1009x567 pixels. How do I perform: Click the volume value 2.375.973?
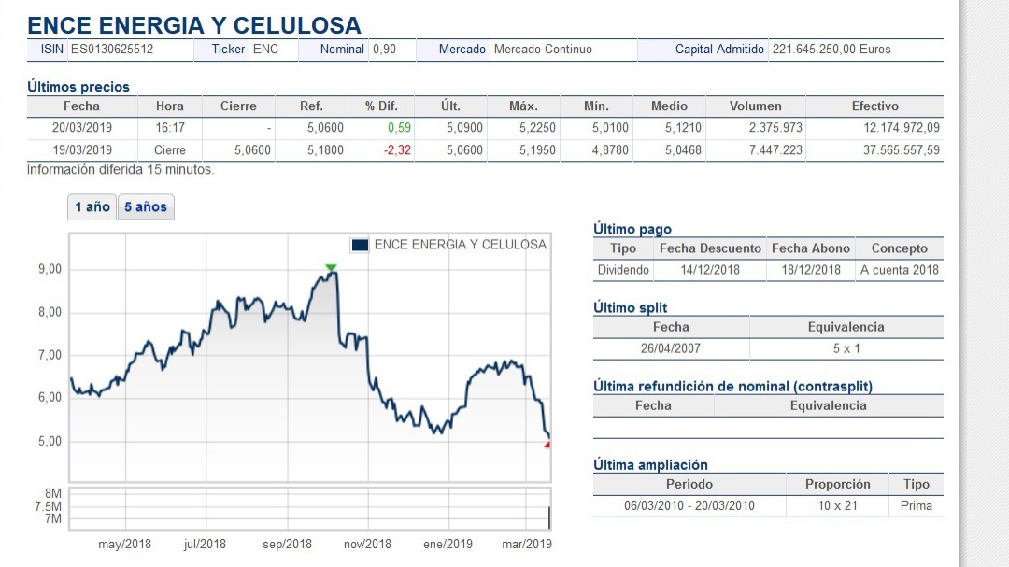(775, 127)
